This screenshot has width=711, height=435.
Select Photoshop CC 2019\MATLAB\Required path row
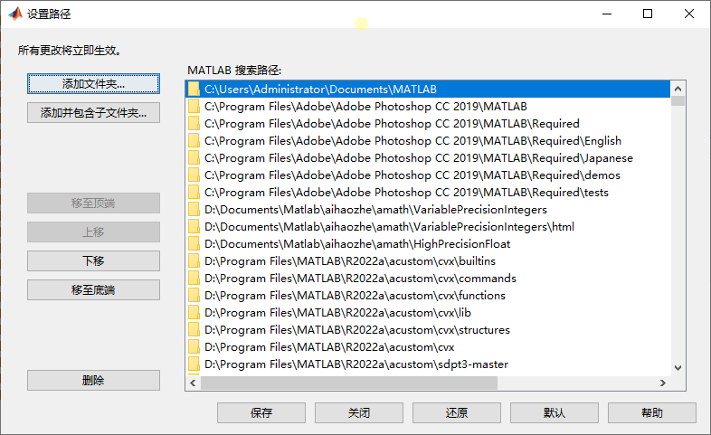click(428, 123)
